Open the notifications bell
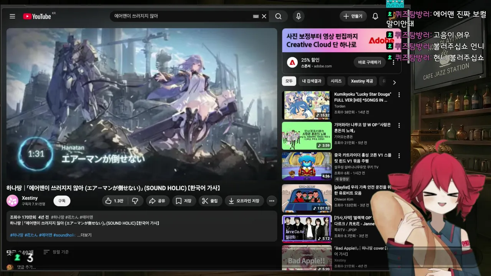Viewport: 491px width, 276px height. pyautogui.click(x=375, y=16)
